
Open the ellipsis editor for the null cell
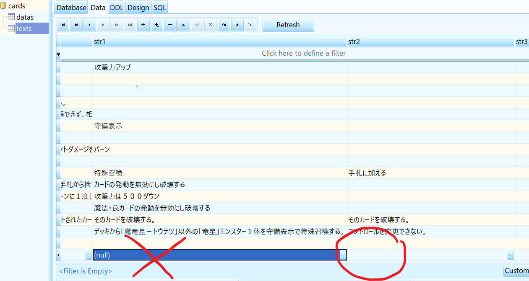pyautogui.click(x=342, y=255)
